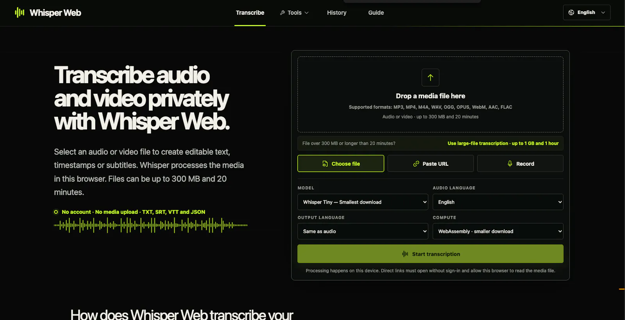Click the Choose file button
This screenshot has height=320, width=625.
point(341,164)
